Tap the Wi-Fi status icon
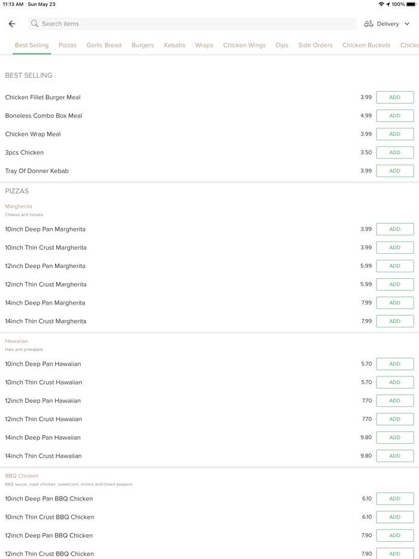The width and height of the screenshot is (419, 559). click(381, 4)
